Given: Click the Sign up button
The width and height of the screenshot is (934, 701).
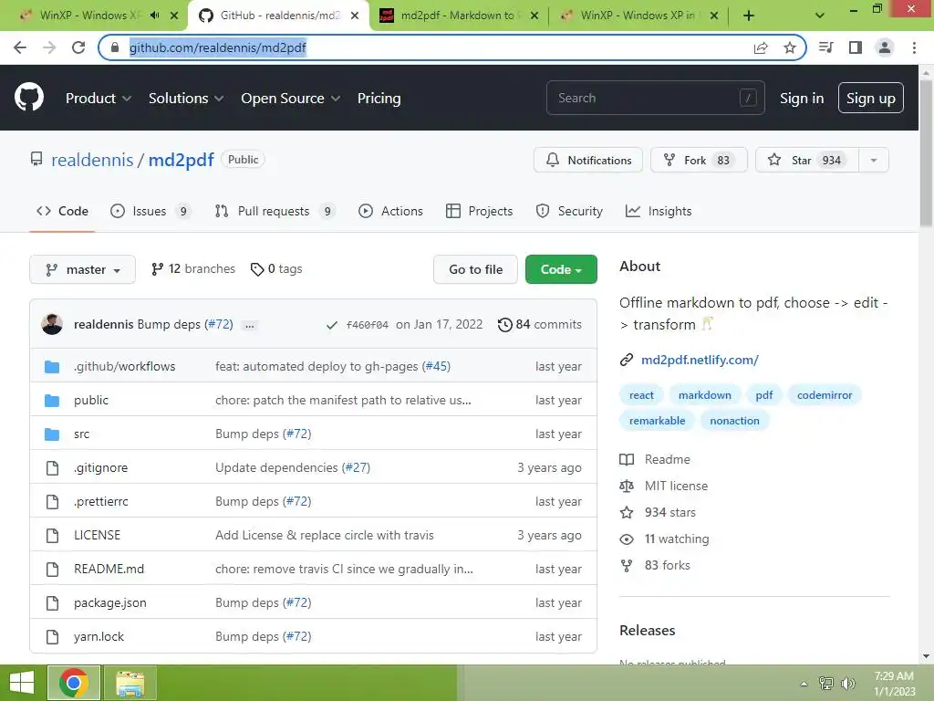Looking at the screenshot, I should click(871, 98).
